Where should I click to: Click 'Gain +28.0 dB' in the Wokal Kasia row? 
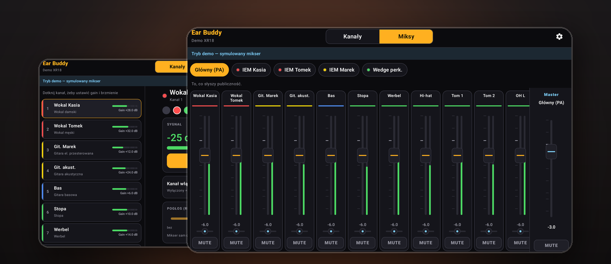point(128,110)
